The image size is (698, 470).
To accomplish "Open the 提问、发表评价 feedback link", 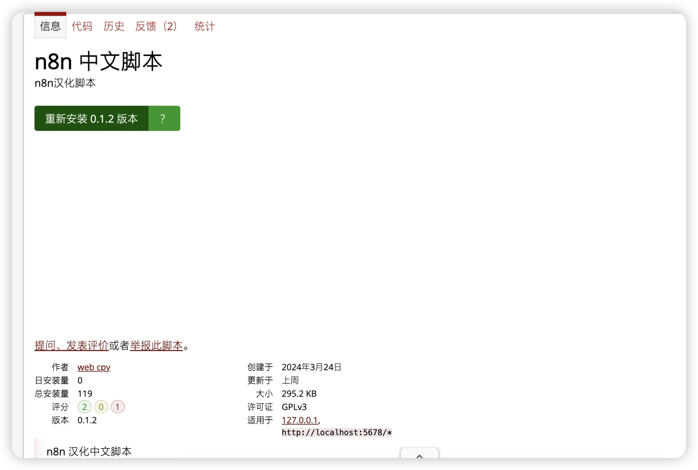I will coord(71,345).
